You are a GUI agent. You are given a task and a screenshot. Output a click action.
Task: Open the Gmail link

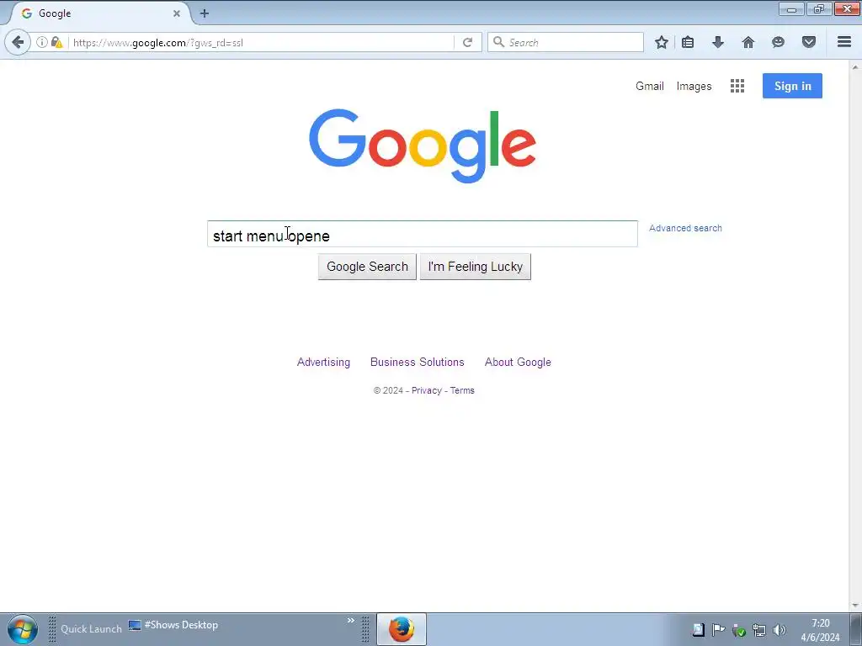click(650, 87)
